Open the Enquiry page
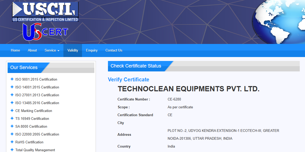 [92, 50]
